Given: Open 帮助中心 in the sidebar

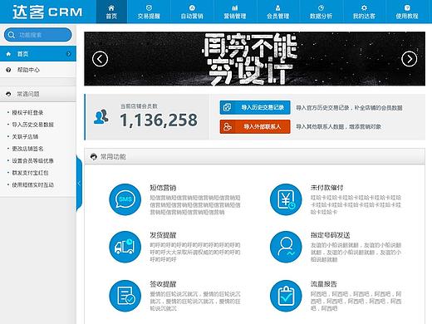Looking at the screenshot, I should (x=38, y=70).
